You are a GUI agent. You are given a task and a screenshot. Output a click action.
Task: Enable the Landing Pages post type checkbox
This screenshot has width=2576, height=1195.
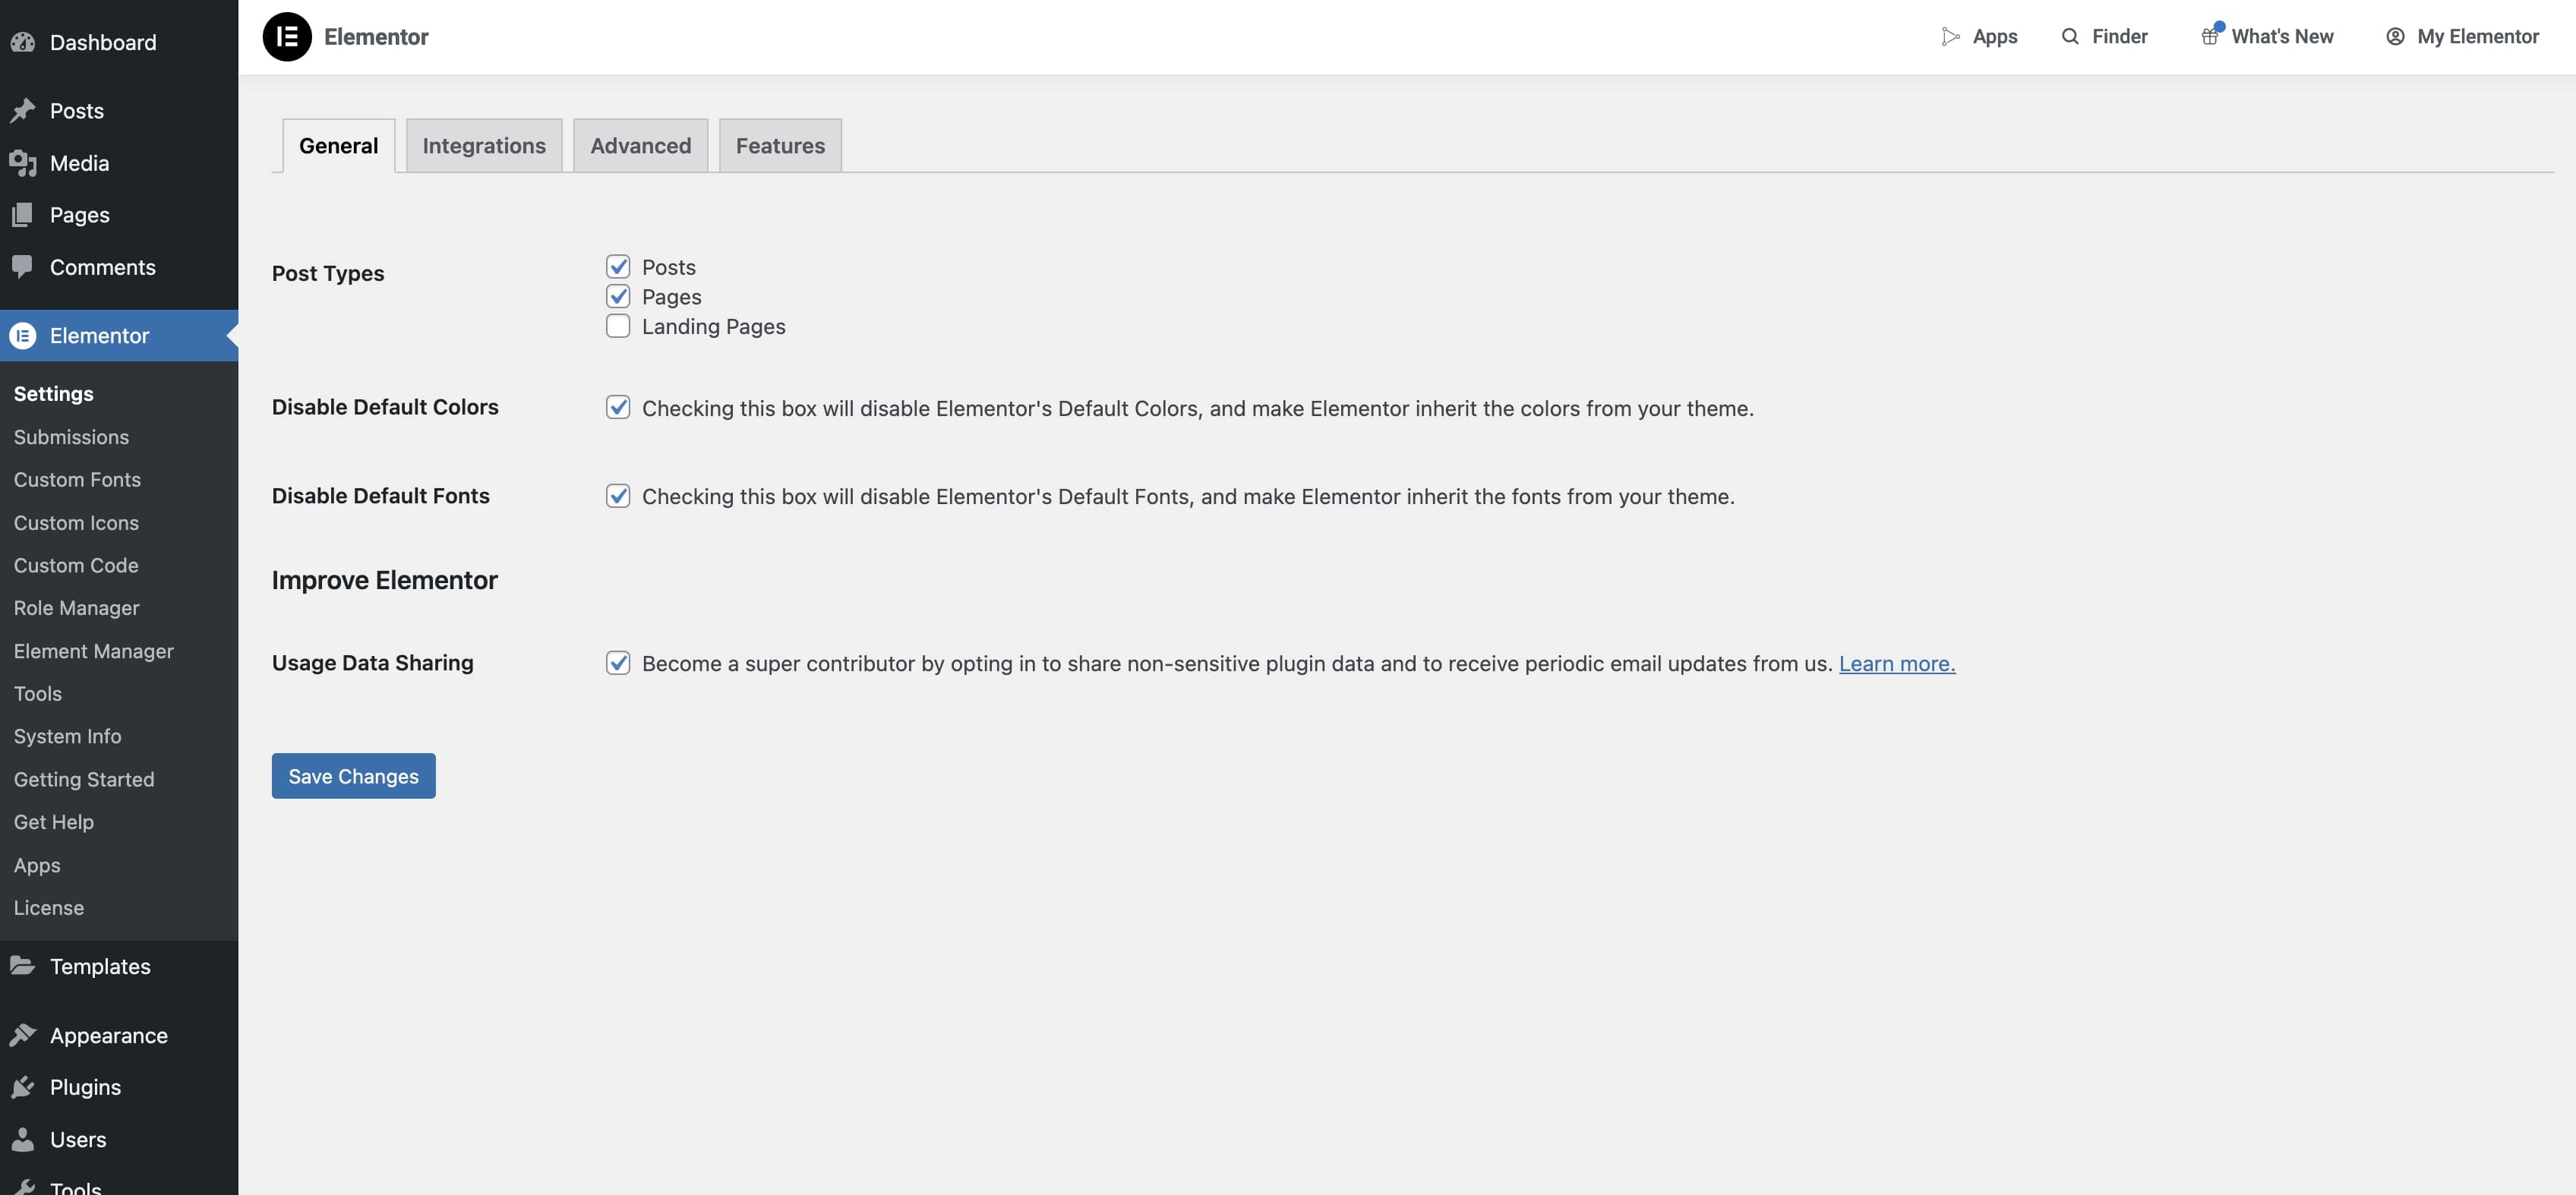coord(618,326)
